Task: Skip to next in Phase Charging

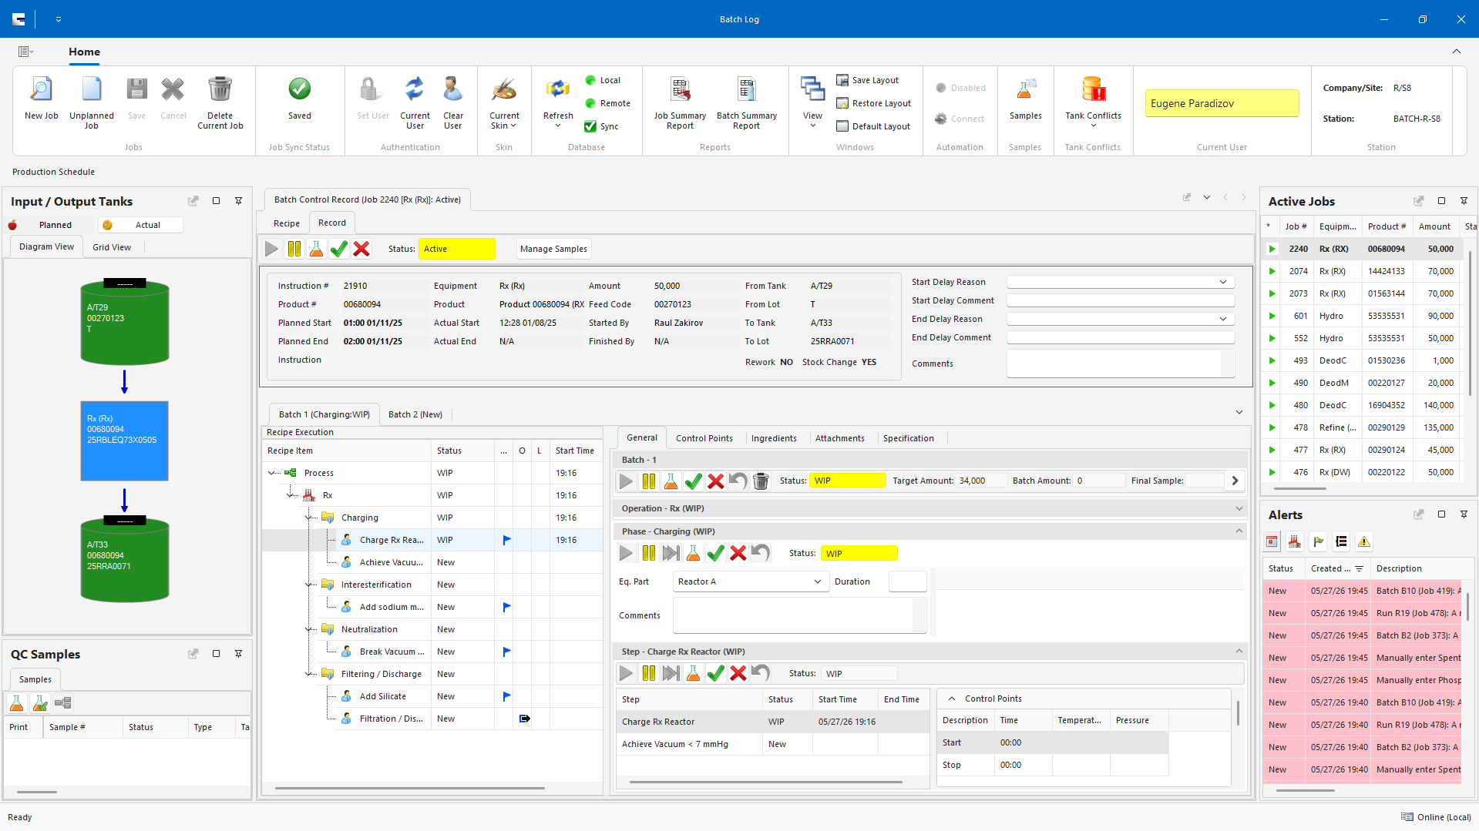Action: [671, 553]
